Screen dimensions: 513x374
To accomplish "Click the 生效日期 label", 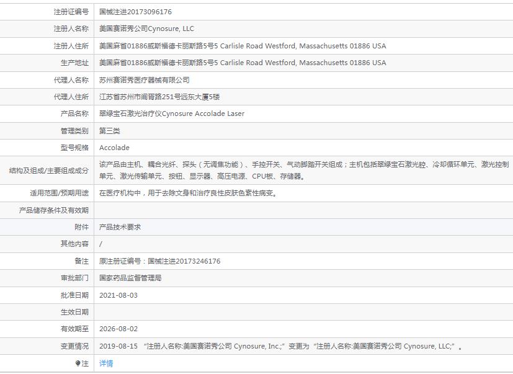I will click(74, 312).
